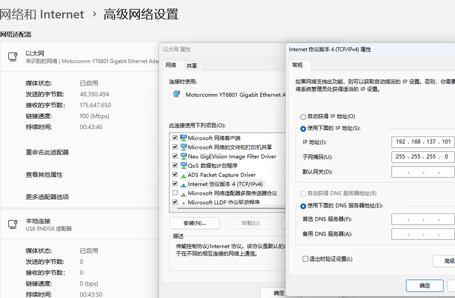Click the Neu GigEVision Image Filter Driver icon
Image resolution: width=455 pixels, height=298 pixels.
(x=183, y=156)
